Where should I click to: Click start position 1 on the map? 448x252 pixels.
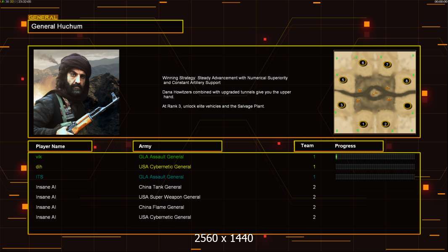point(363,124)
